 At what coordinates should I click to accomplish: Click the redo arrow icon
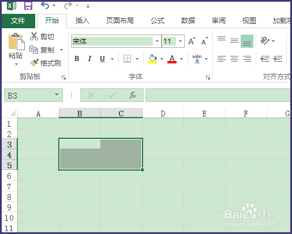click(x=68, y=5)
